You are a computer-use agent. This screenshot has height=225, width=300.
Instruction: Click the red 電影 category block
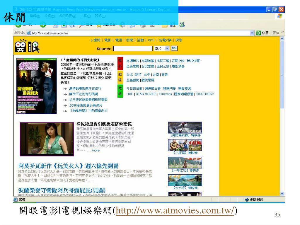coord(120,64)
